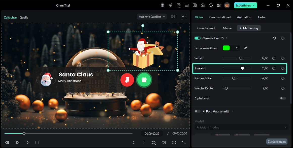Open fullscreen preview with expand icon
The width and height of the screenshot is (293, 148).
point(184,142)
